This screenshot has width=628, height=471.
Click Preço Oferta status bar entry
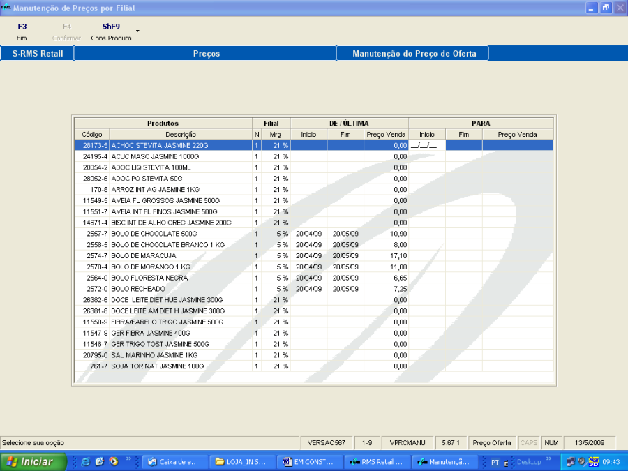click(492, 443)
